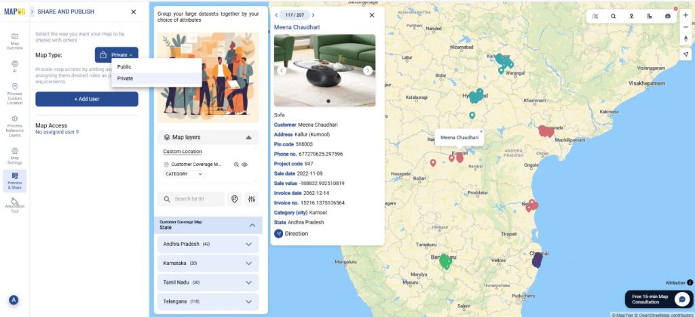
Task: Click the Custom Location link
Action: click(183, 152)
